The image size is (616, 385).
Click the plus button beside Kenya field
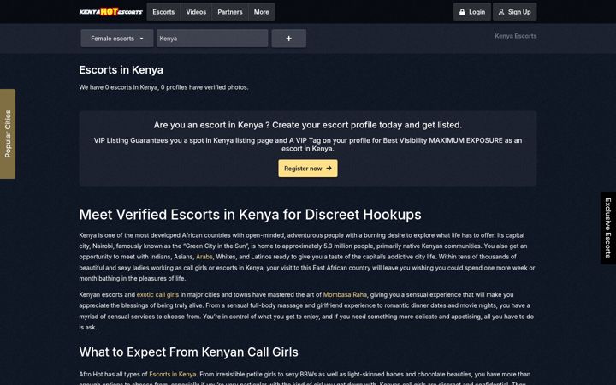click(x=289, y=38)
